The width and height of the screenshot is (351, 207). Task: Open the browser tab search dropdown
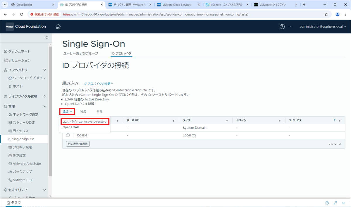pyautogui.click(x=4, y=5)
